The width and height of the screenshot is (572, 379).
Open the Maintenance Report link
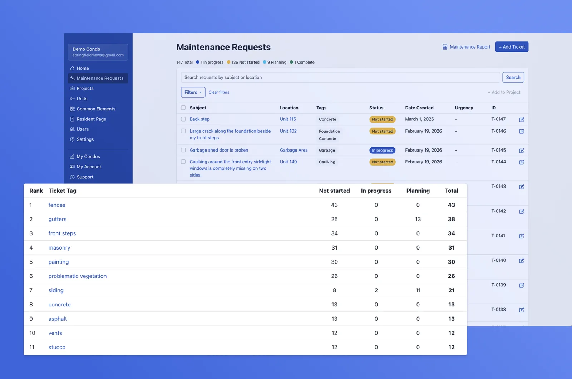470,47
